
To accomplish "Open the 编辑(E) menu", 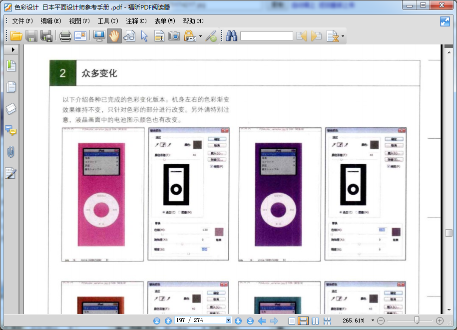I will pos(51,21).
